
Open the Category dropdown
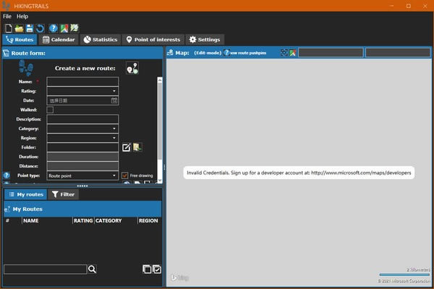pyautogui.click(x=114, y=129)
